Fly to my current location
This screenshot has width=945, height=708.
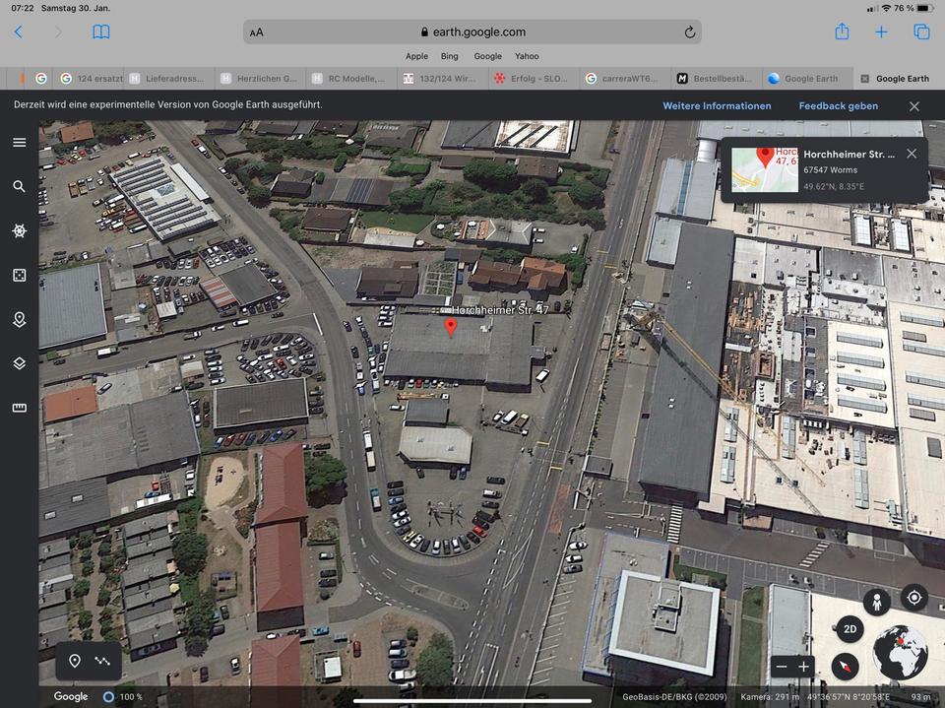point(913,598)
